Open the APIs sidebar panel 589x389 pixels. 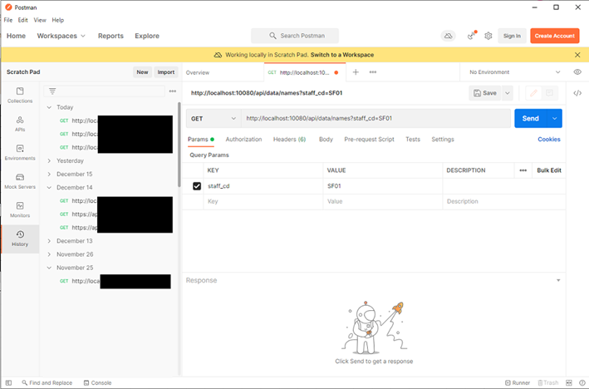click(20, 122)
